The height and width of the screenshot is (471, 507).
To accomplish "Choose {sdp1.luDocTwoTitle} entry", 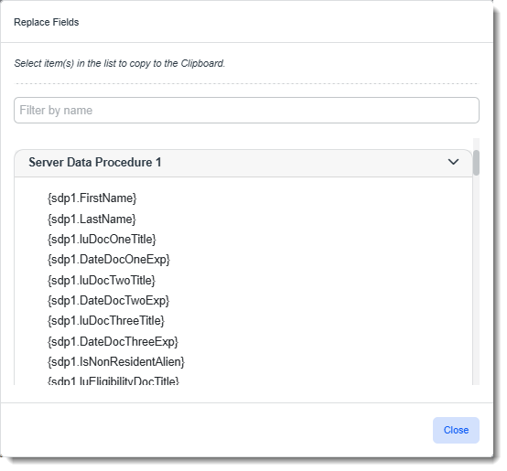I will [102, 280].
